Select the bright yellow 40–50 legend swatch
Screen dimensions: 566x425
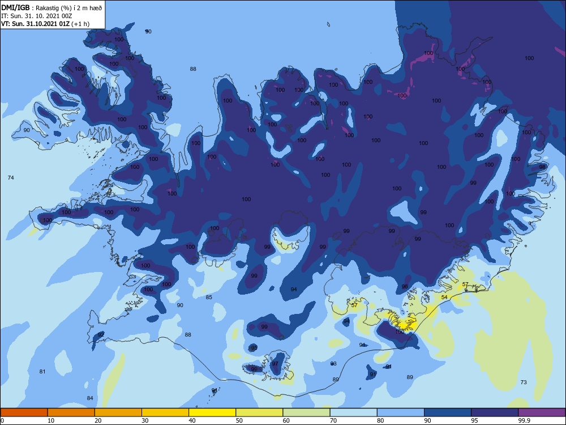pos(212,413)
